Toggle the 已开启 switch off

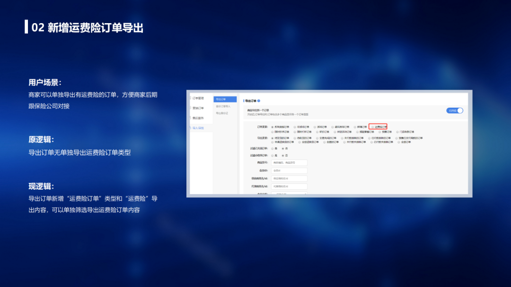pos(455,110)
